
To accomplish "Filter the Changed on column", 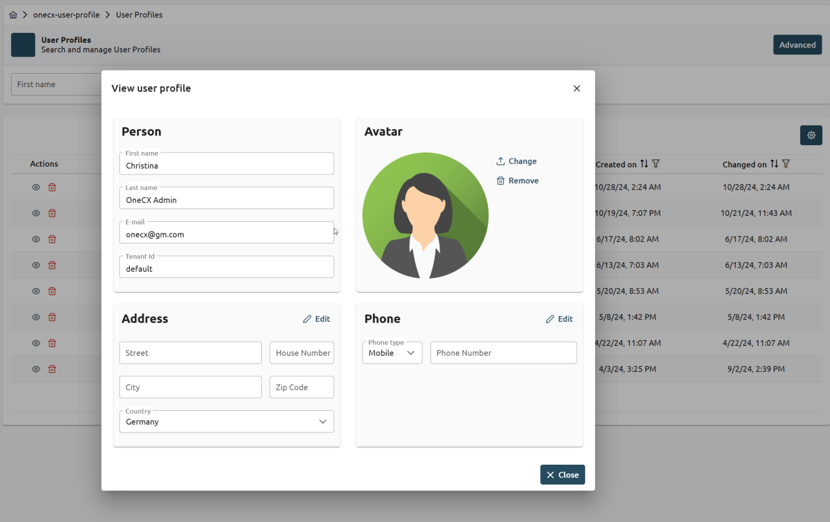I will 786,164.
